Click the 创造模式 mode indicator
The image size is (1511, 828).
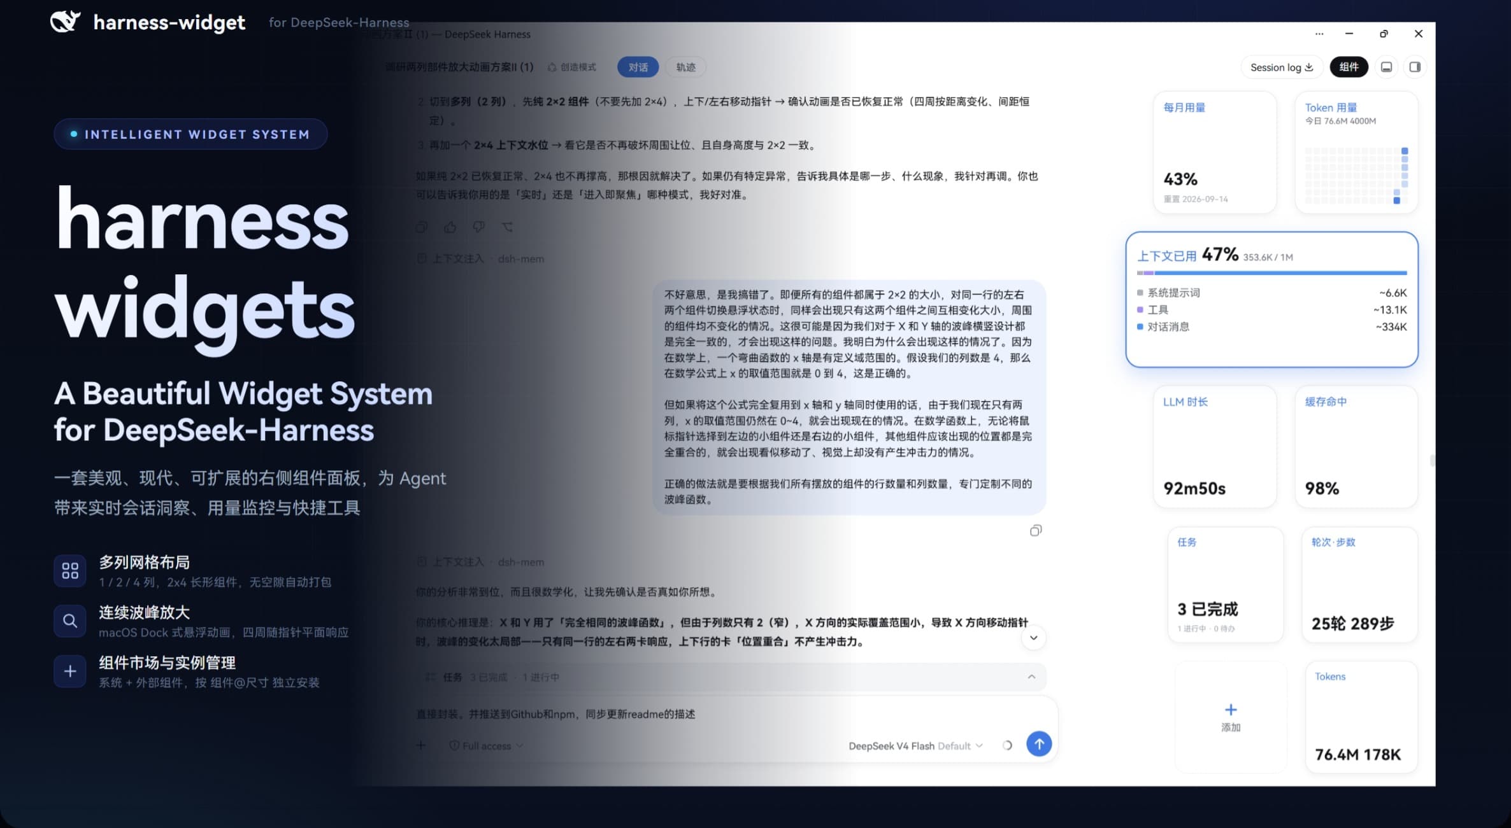(x=572, y=67)
